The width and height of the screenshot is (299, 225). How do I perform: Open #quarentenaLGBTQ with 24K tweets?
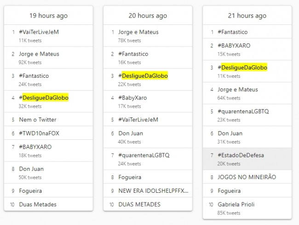point(144,155)
